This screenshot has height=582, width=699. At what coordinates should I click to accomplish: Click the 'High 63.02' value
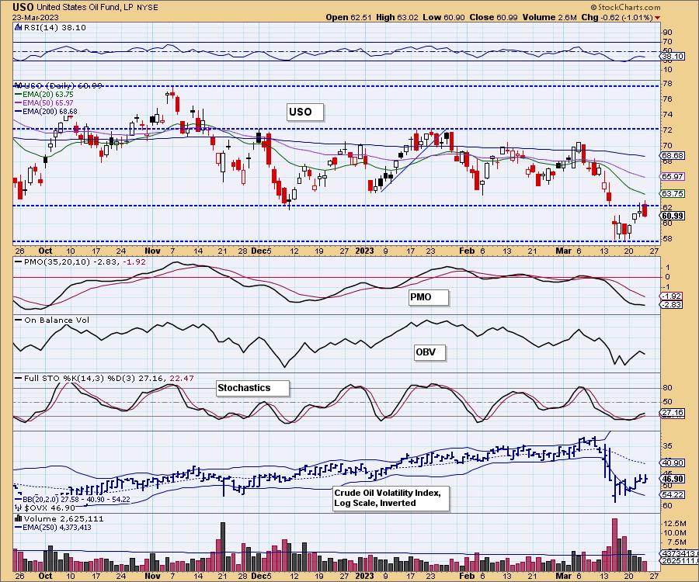[397, 17]
